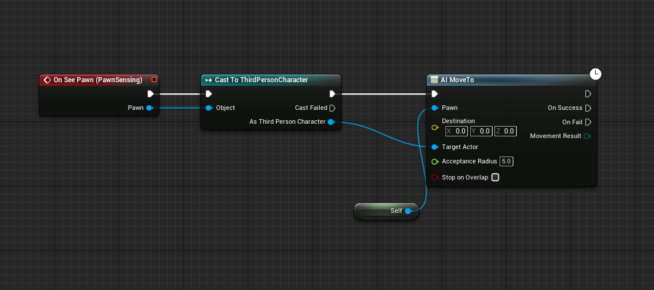The height and width of the screenshot is (290, 654).
Task: Click the Destination Y value field
Action: pyautogui.click(x=481, y=131)
